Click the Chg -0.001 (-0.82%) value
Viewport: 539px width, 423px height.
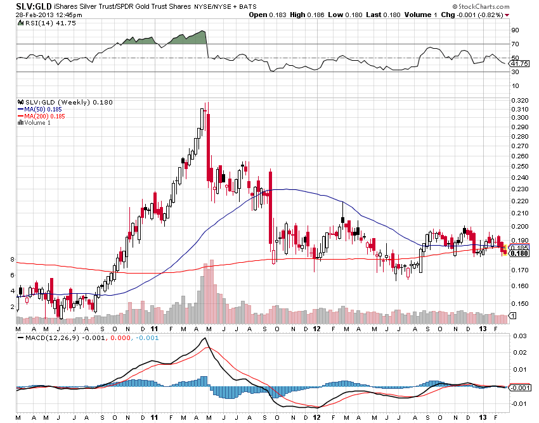tap(472, 15)
